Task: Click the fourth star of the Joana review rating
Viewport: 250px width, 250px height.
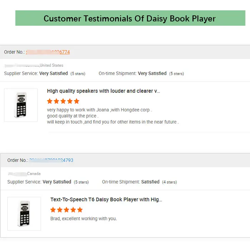Action: [x=70, y=101]
